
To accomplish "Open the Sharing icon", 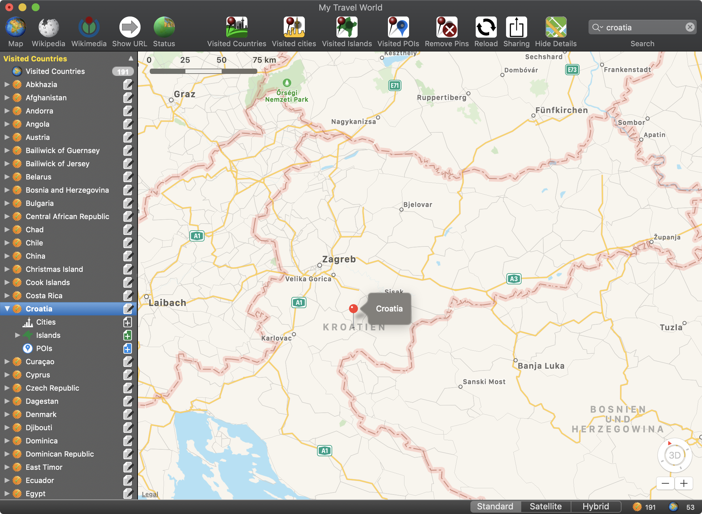I will click(x=516, y=27).
